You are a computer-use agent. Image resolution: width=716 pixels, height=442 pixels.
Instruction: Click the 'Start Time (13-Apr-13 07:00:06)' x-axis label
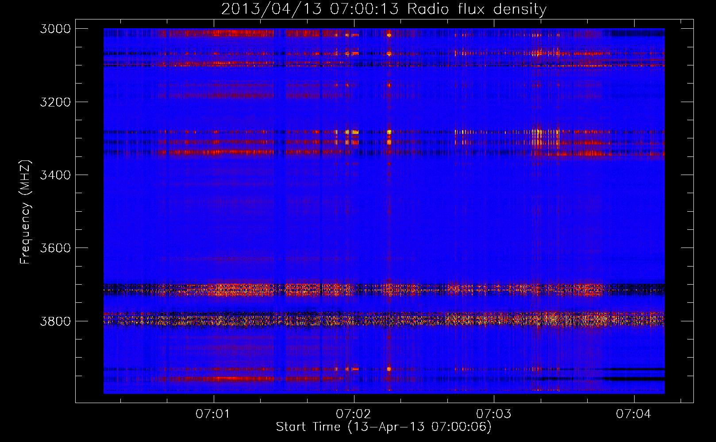384,427
